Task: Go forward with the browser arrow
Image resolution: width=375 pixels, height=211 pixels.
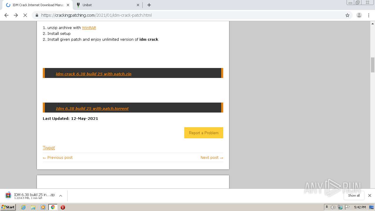Action: coord(16,15)
